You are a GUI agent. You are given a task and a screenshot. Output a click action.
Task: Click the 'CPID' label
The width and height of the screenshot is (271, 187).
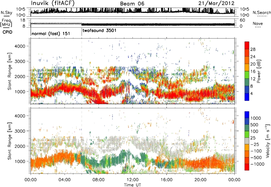pos(7,32)
